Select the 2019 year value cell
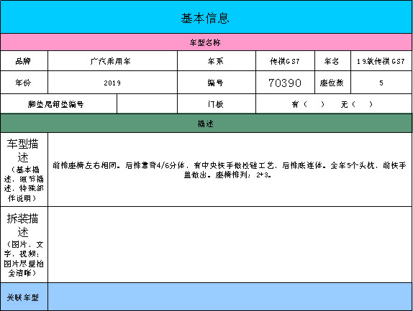This screenshot has width=413, height=311. click(112, 83)
